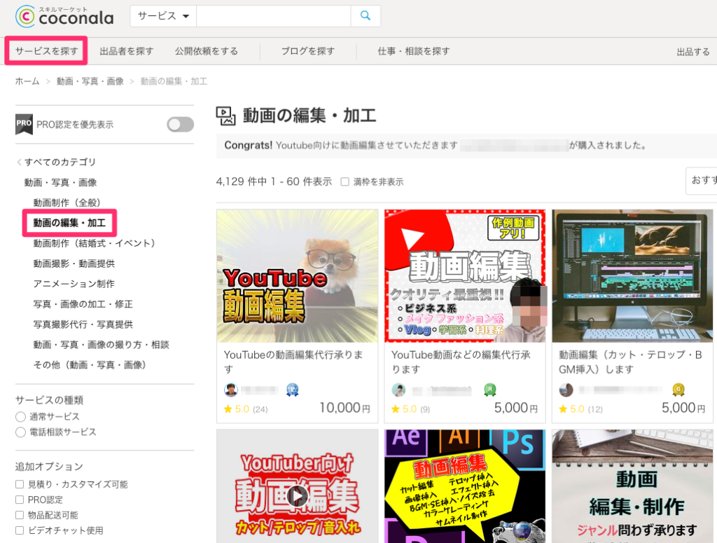717x543 pixels.
Task: Click the magnifier search button
Action: (x=366, y=15)
